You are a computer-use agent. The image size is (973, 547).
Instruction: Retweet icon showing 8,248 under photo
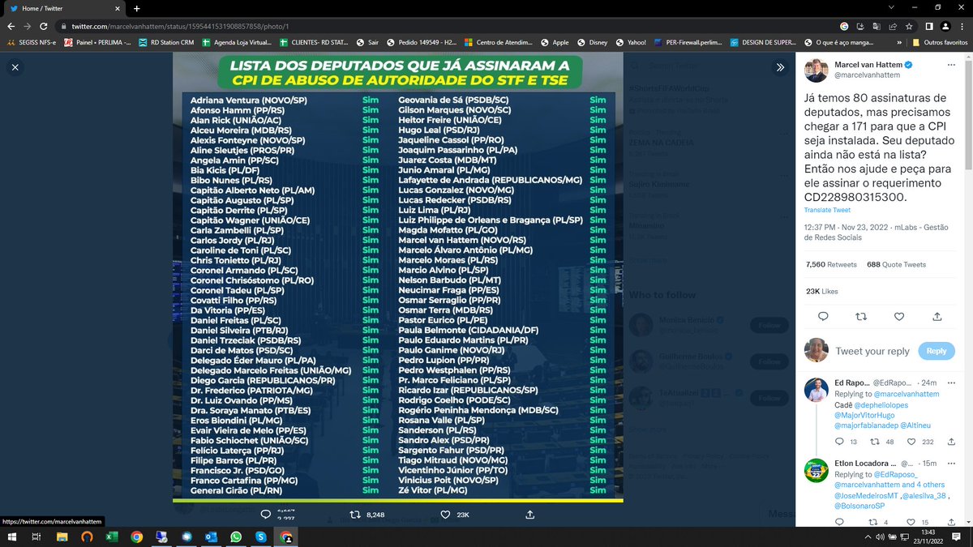[x=355, y=515]
